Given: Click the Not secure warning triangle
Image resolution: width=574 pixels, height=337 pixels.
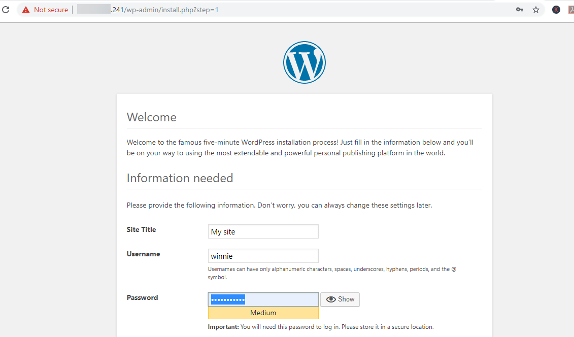Looking at the screenshot, I should pyautogui.click(x=25, y=9).
